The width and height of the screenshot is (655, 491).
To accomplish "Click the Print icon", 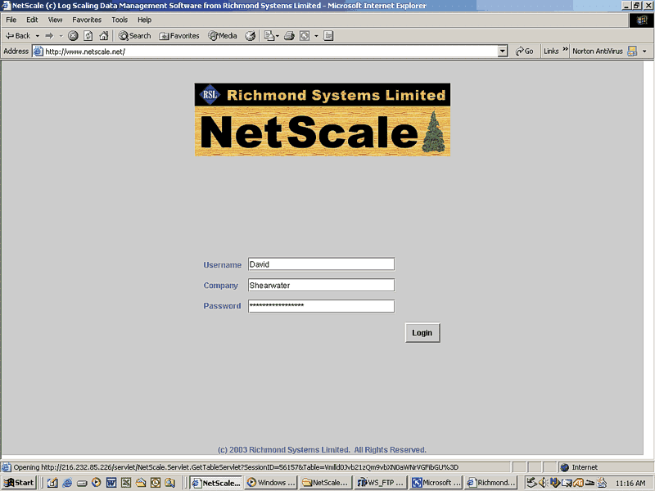I will coord(290,35).
